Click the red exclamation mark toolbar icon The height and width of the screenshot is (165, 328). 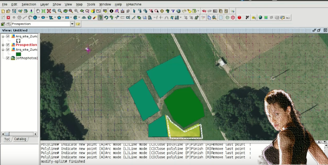[239, 18]
